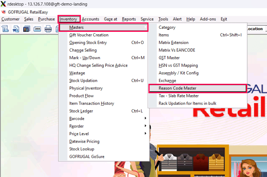The image size is (267, 177).
Task: Select Product Flow
Action: coord(104,96)
